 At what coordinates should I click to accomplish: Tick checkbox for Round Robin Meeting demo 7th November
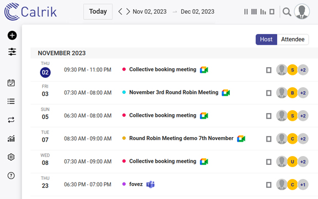269,139
